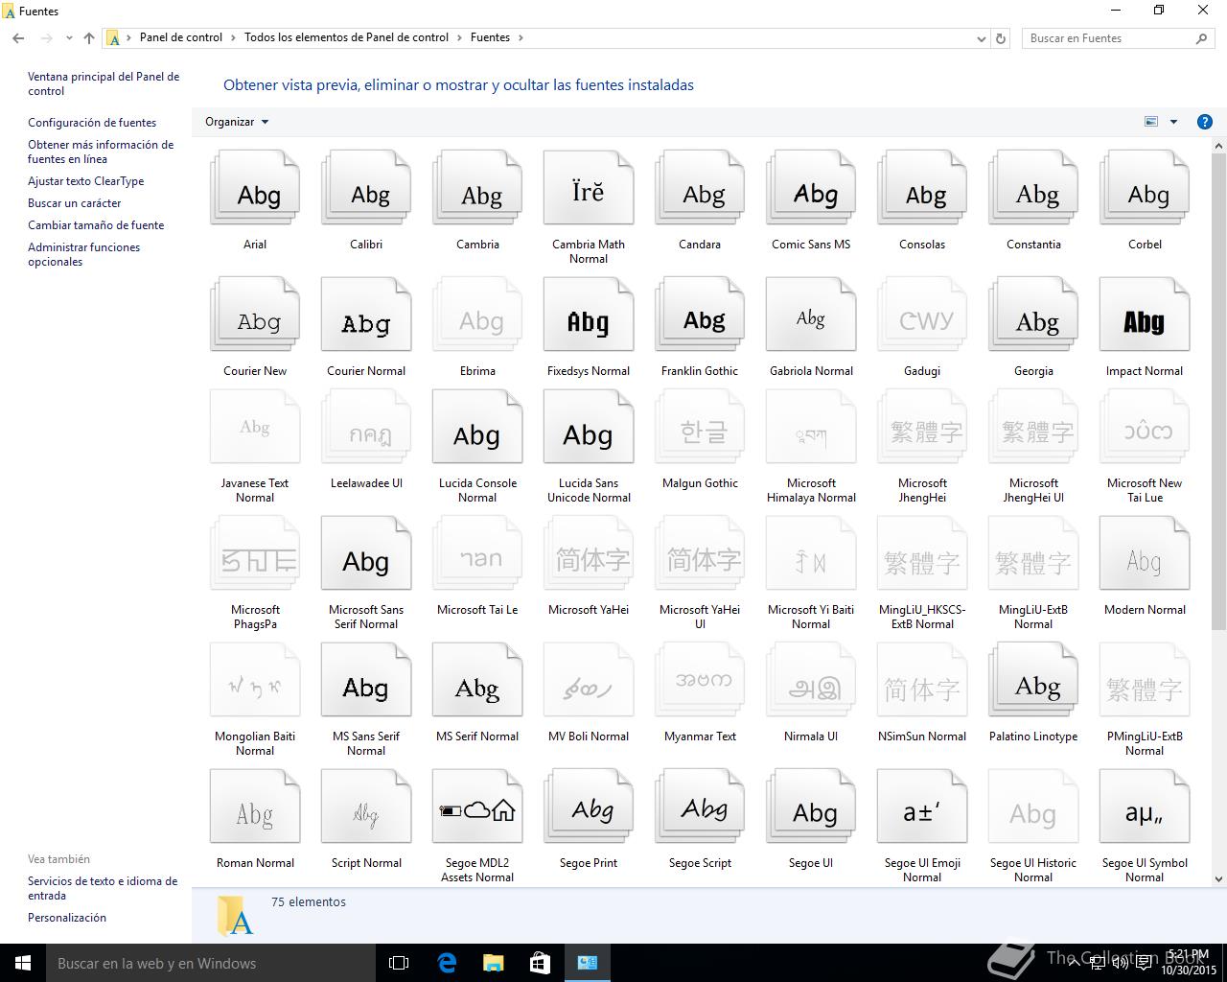Expand chevron after Todos los elementos
The height and width of the screenshot is (982, 1227).
pos(458,37)
